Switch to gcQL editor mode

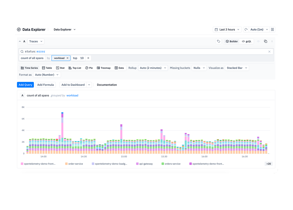tap(246, 41)
